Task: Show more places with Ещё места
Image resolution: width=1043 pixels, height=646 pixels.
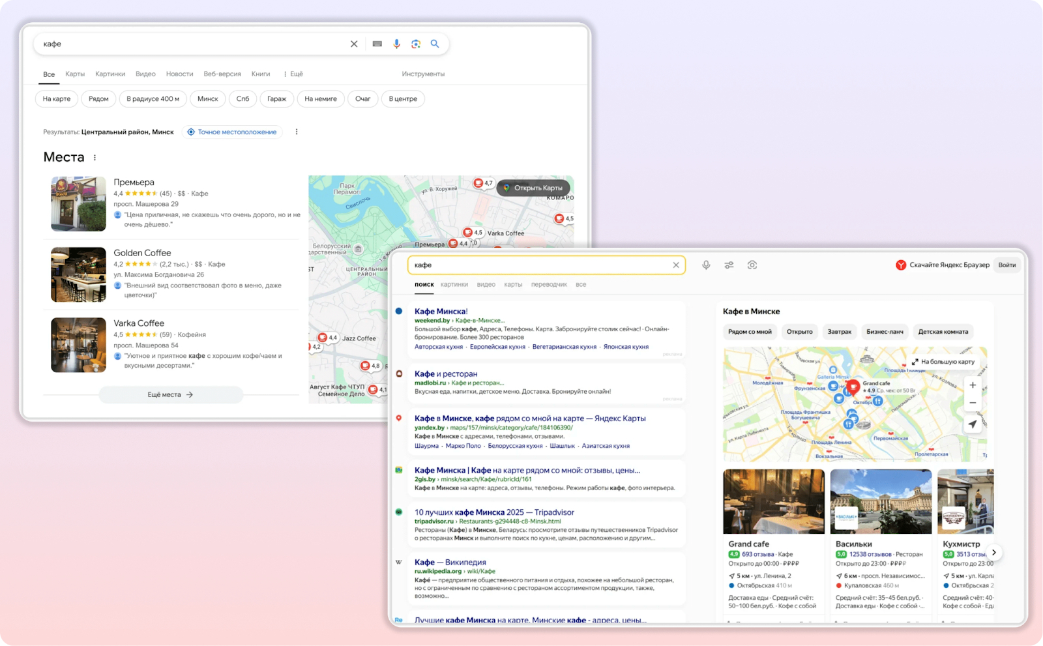Action: 171,394
